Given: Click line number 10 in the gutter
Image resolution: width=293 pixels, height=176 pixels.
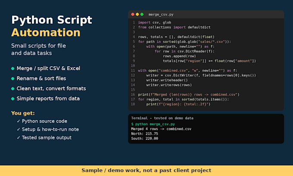Looking at the screenshot, I should [133, 66].
